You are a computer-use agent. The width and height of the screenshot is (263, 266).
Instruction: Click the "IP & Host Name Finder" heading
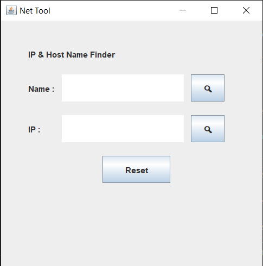point(72,55)
